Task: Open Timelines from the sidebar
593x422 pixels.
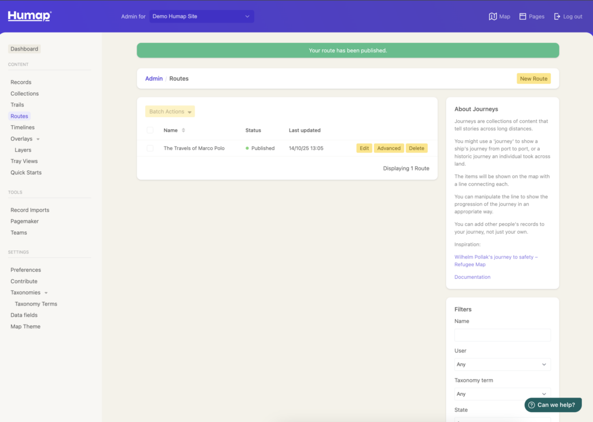Action: 23,127
